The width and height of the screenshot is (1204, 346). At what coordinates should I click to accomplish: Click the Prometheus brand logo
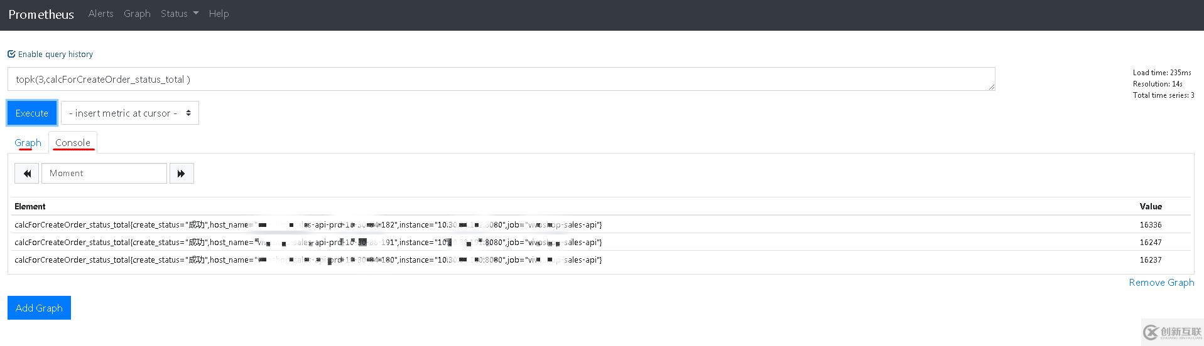point(41,14)
